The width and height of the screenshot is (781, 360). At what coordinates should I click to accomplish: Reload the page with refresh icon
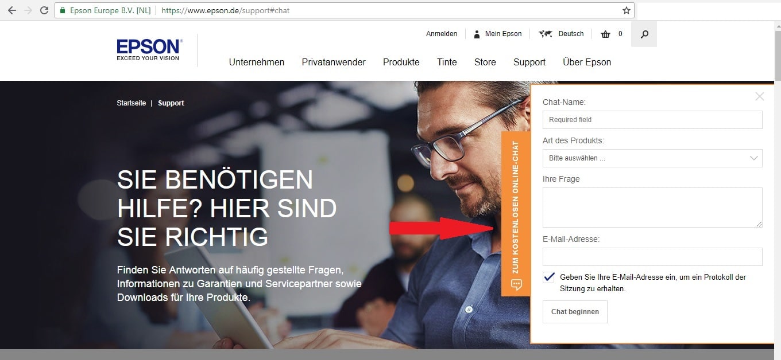click(x=44, y=10)
